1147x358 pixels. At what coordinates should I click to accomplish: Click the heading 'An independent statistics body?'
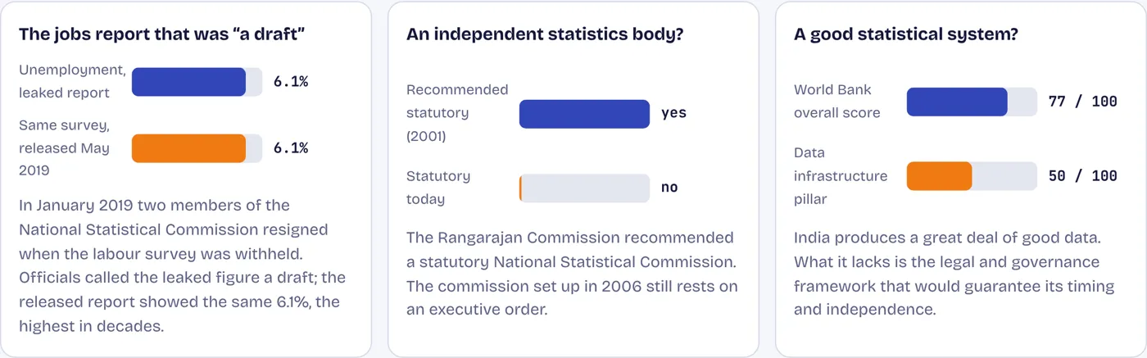point(546,34)
